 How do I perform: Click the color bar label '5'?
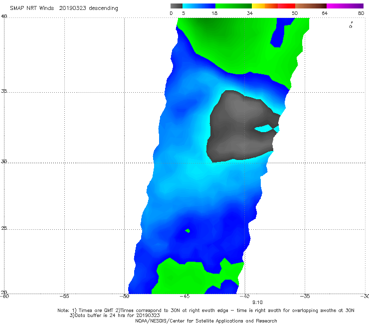[184, 13]
